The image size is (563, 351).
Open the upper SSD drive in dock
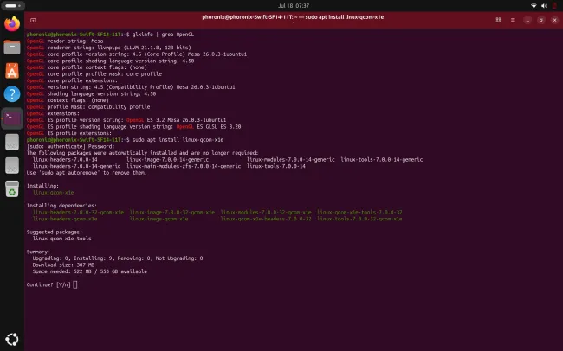[12, 142]
